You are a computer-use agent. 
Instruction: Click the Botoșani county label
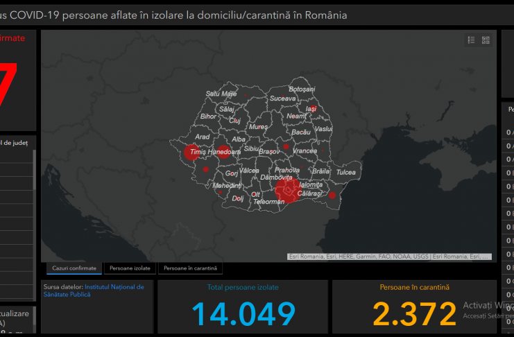(302, 89)
